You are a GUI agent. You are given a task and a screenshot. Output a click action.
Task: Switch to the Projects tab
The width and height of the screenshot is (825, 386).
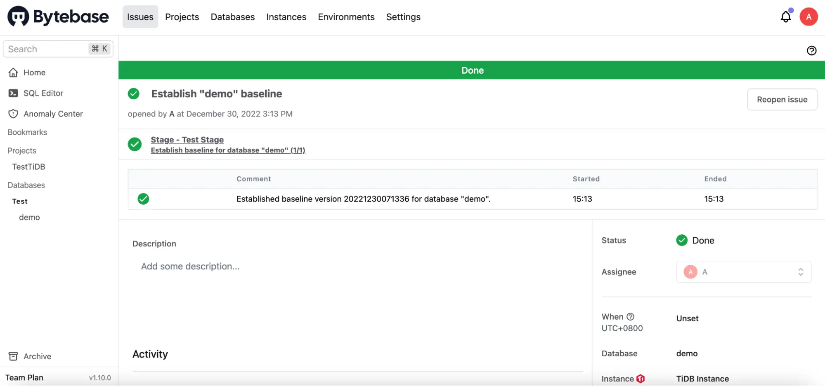click(182, 17)
